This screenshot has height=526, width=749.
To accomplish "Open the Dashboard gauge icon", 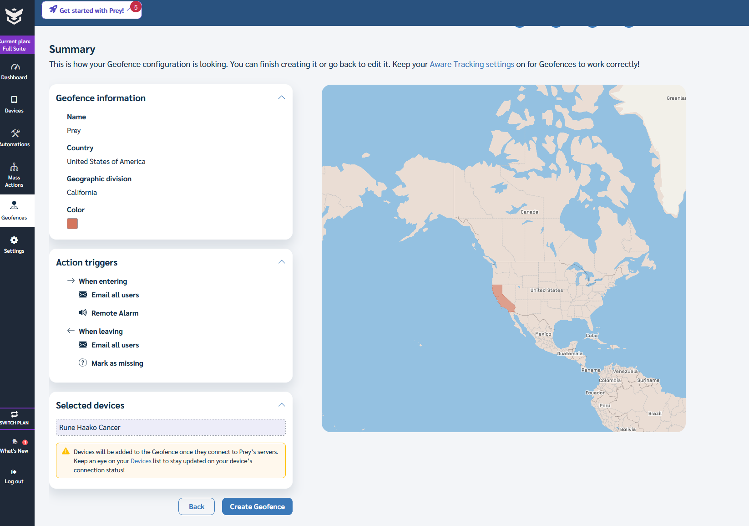I will coord(15,67).
